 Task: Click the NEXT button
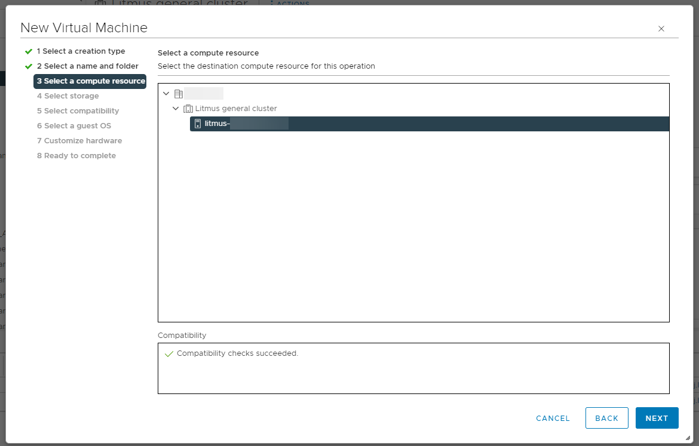point(657,418)
